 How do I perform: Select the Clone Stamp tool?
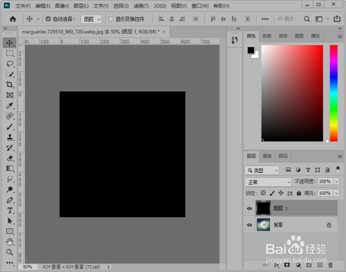click(10, 137)
